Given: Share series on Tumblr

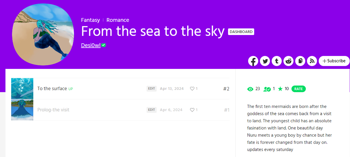Looking at the screenshot, I should tap(277, 61).
